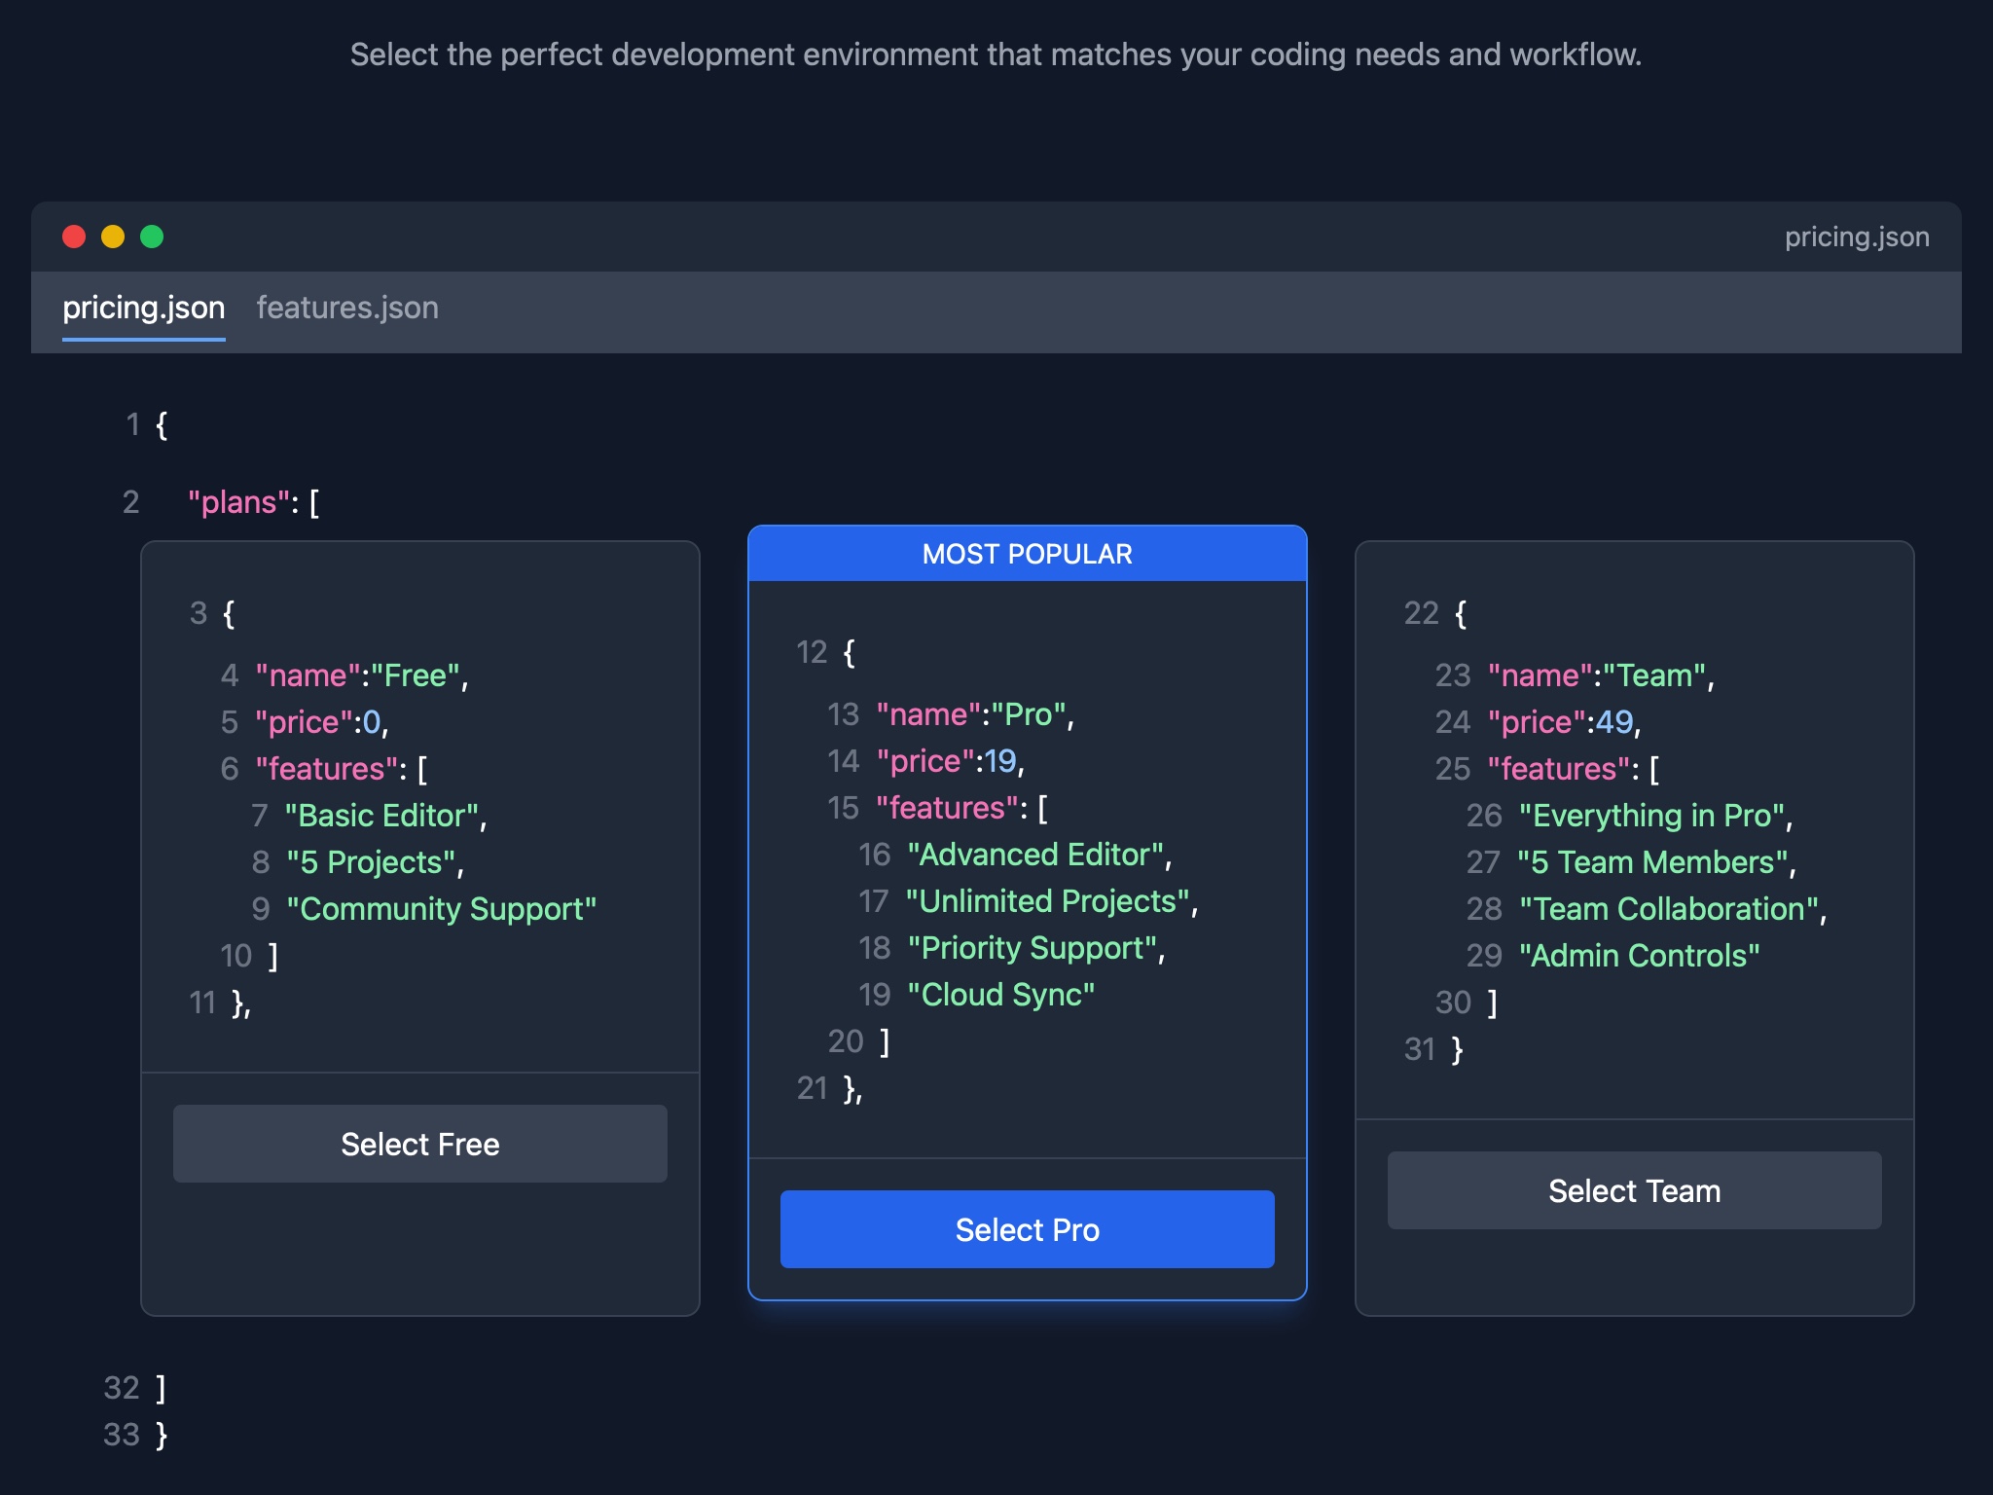Click the price value 49 in the Team plan
Image resolution: width=1993 pixels, height=1495 pixels.
(x=1615, y=721)
